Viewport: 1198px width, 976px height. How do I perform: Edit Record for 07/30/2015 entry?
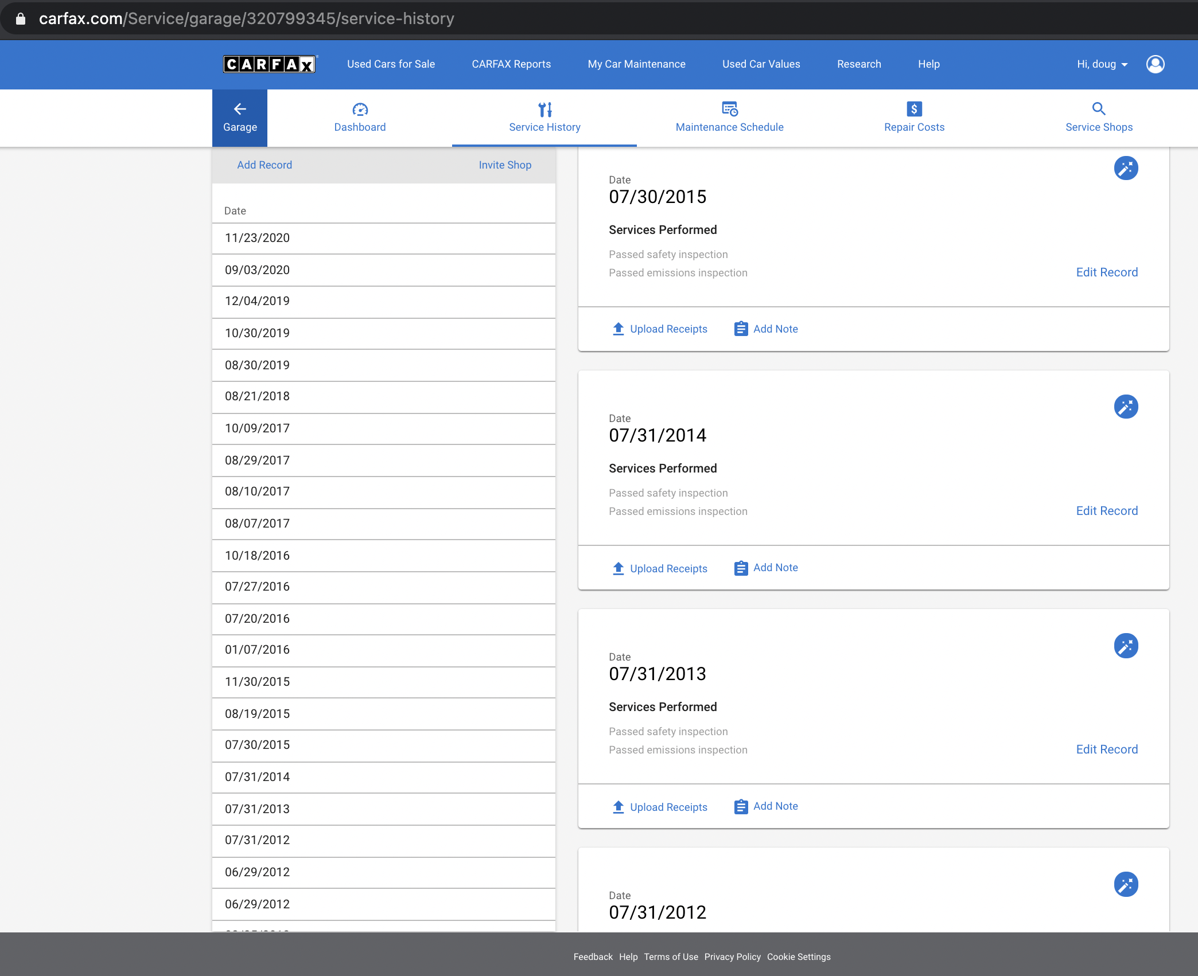[x=1107, y=272]
